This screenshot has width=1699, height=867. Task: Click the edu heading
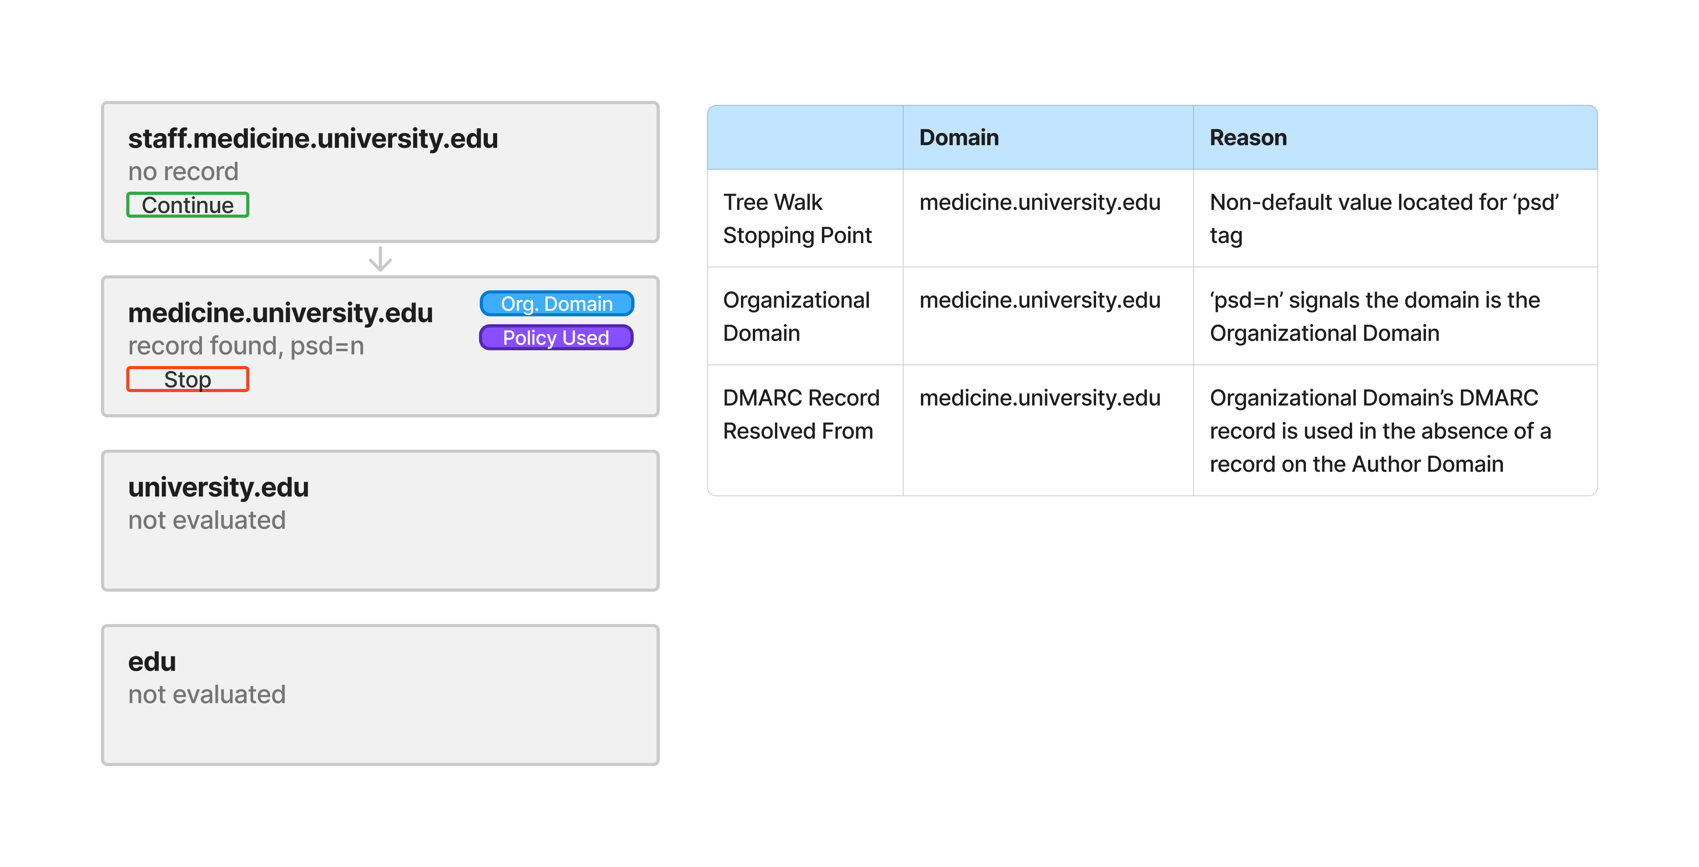pyautogui.click(x=152, y=661)
